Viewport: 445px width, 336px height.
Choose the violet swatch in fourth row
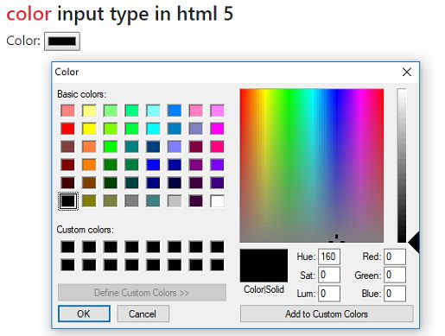click(x=217, y=165)
